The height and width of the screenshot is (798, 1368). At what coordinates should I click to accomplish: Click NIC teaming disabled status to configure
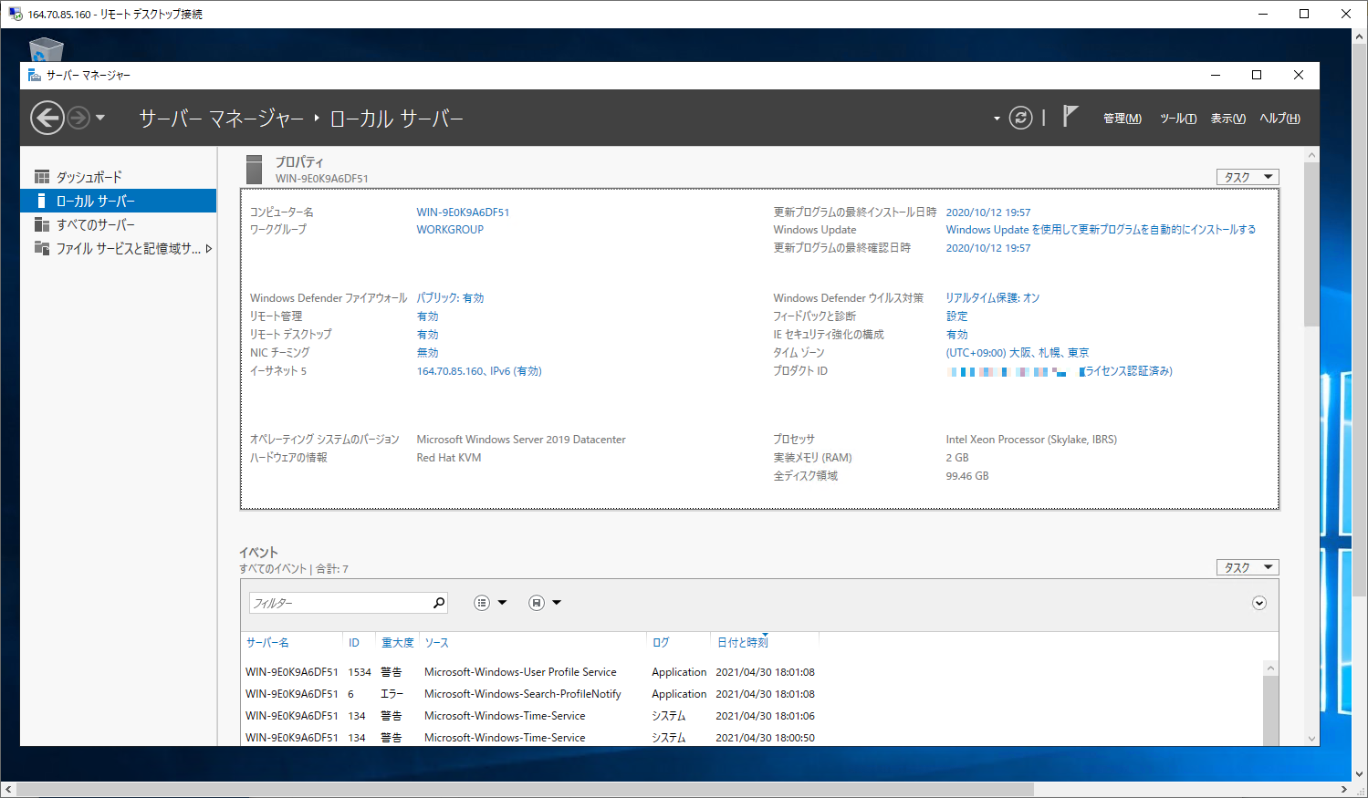pos(426,352)
